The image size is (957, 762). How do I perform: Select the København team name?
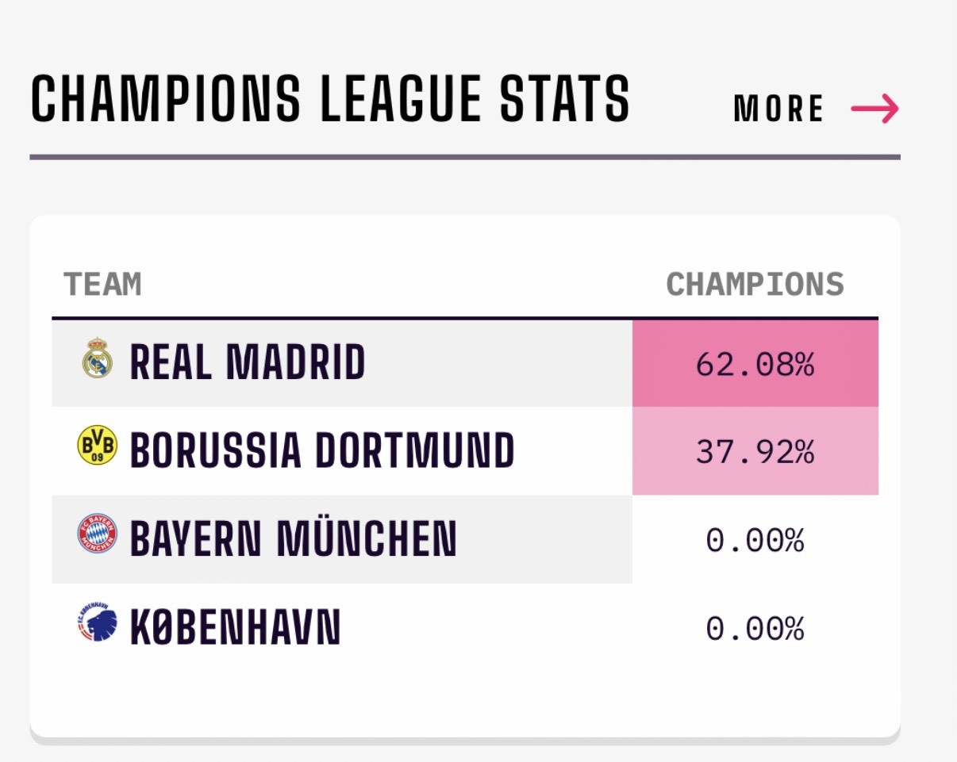tap(235, 628)
